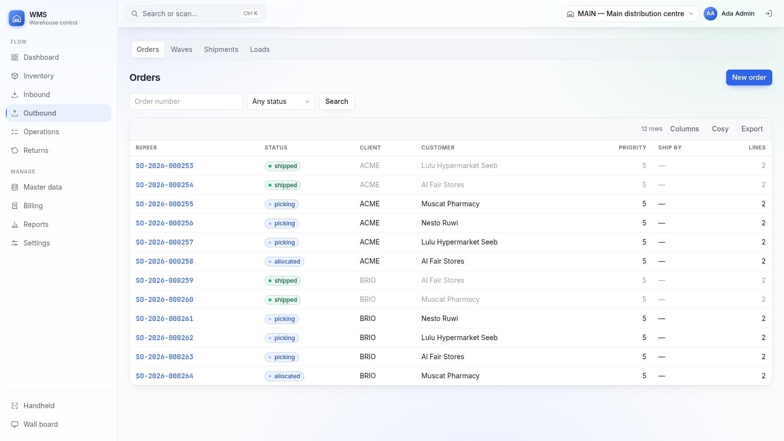Switch to the Orders tab
Screen dimensions: 784x441
pos(148,49)
